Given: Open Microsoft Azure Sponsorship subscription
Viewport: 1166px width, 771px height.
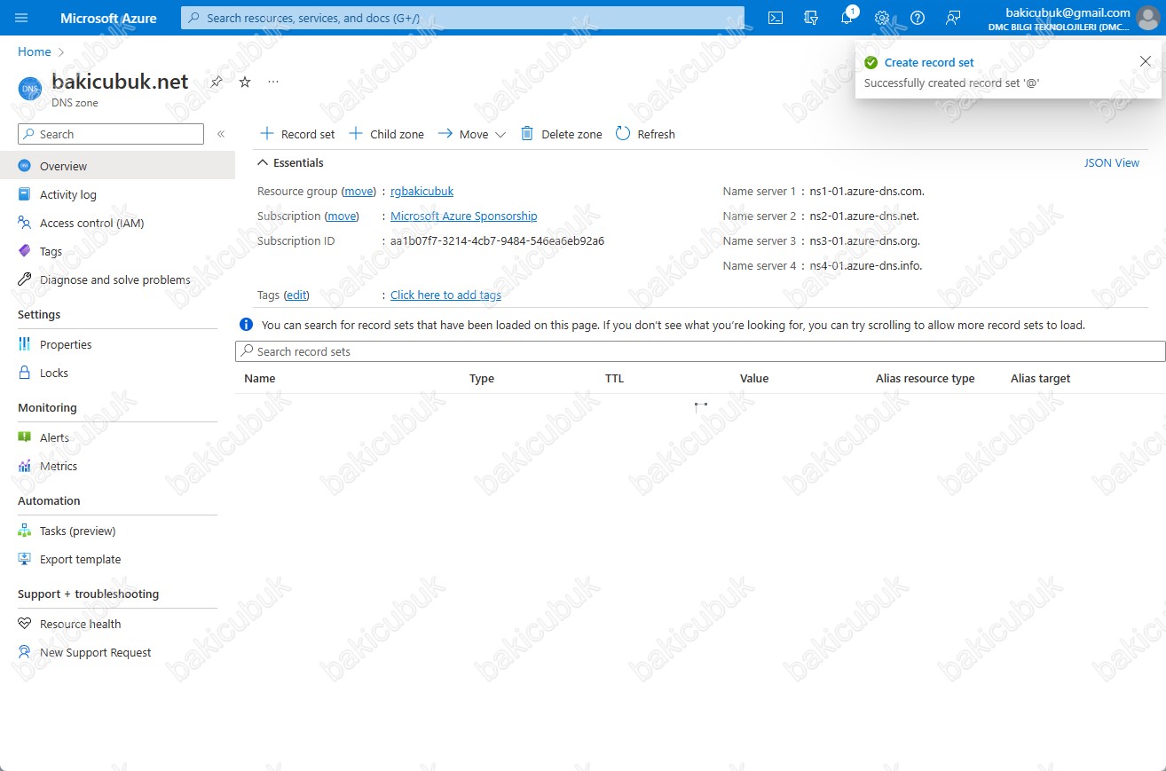Looking at the screenshot, I should click(x=463, y=216).
